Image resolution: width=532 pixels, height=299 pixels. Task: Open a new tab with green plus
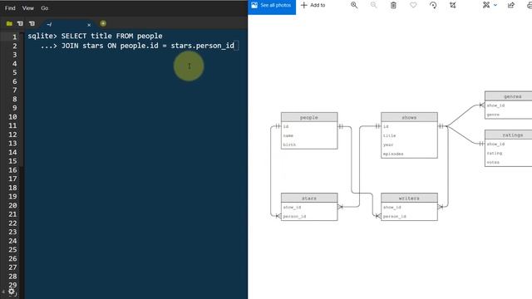click(103, 23)
